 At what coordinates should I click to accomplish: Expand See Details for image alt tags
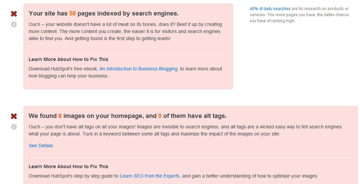[41, 146]
